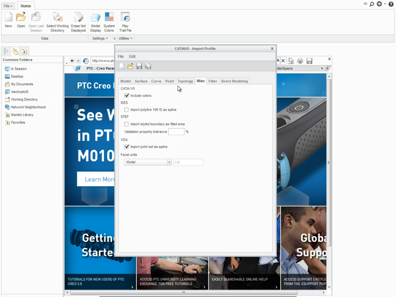Expand the Settings group dropdown
The height and width of the screenshot is (297, 396).
(x=100, y=38)
